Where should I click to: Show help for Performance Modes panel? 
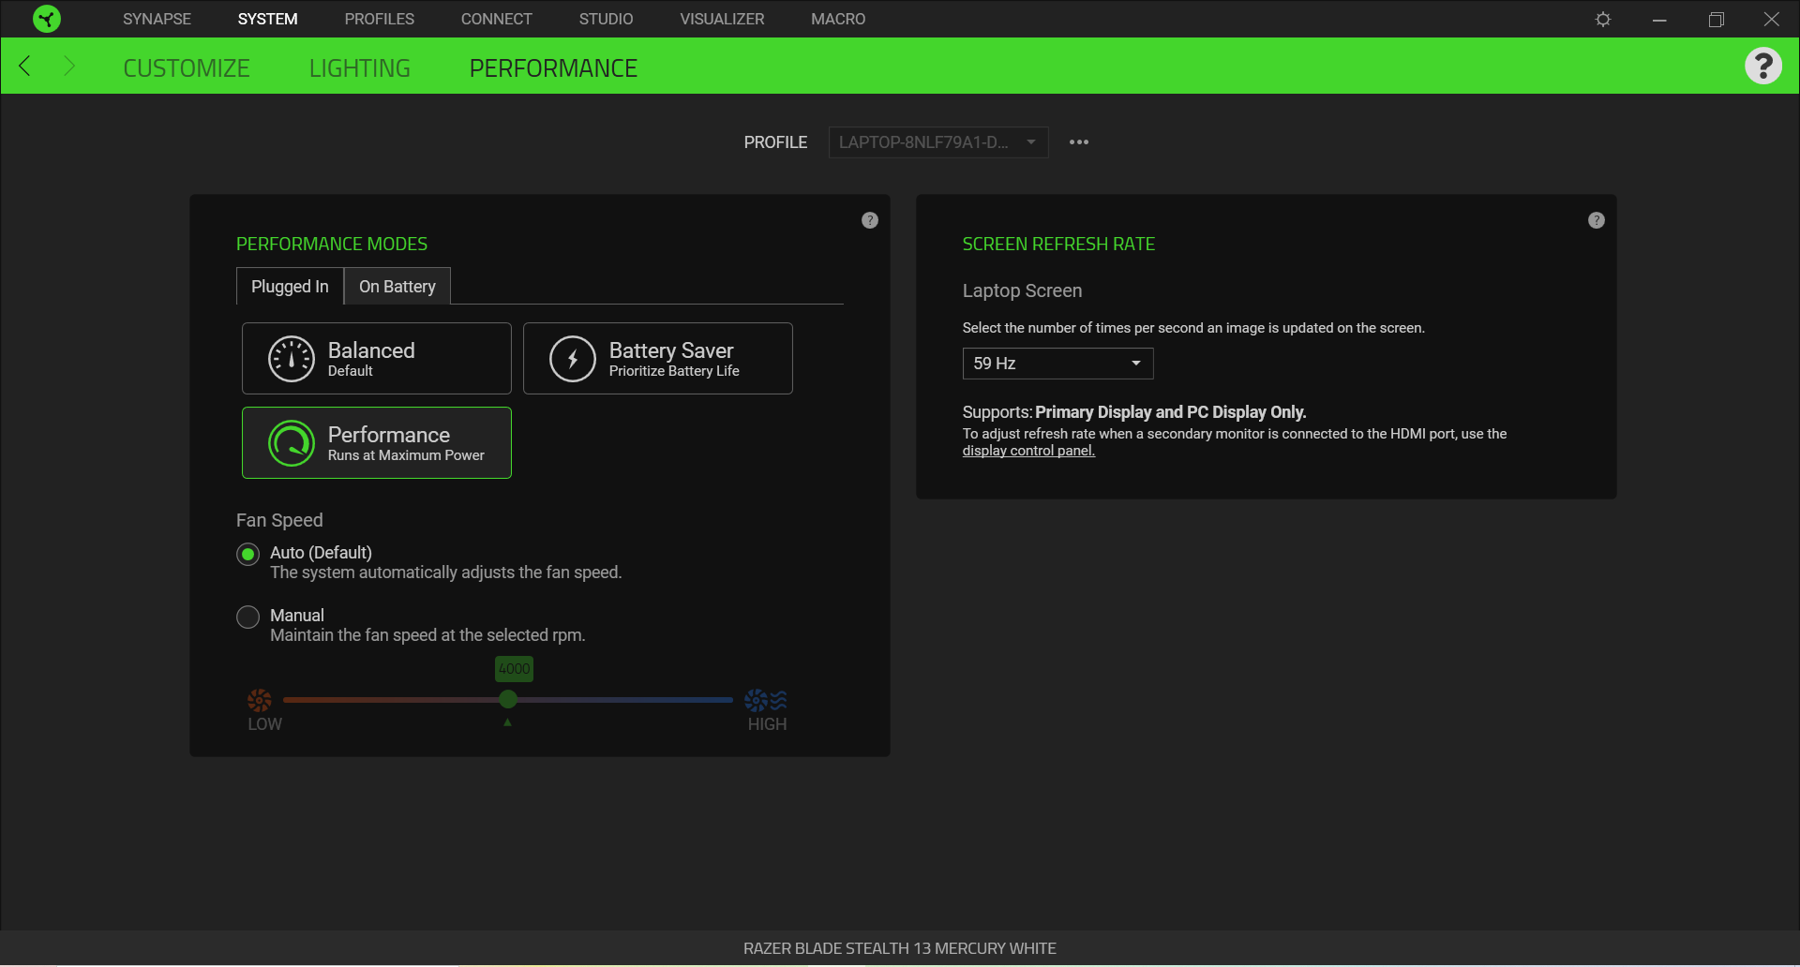point(870,220)
